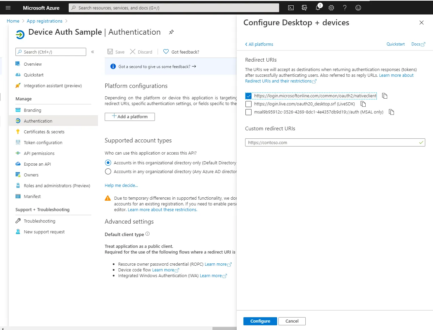Screen dimensions: 433x330
Task: Check the login.live.com LiveSDK checkbox
Action: click(248, 104)
